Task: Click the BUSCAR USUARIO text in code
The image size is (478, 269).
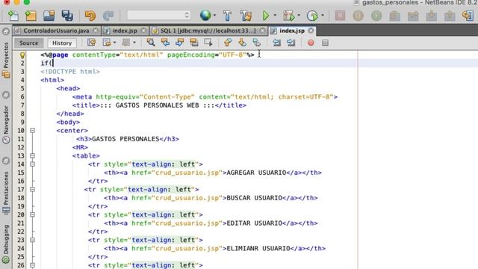Action: pos(254,198)
